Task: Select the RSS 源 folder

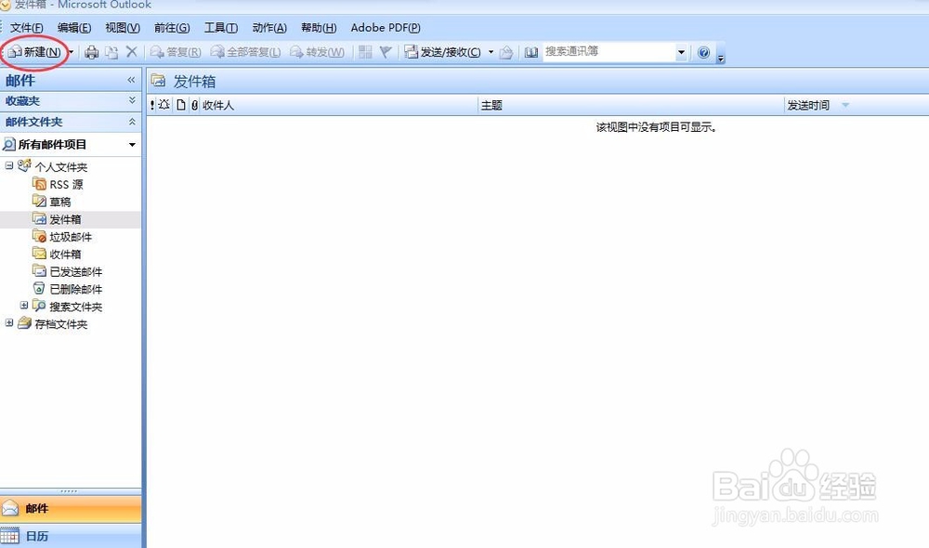Action: (66, 185)
